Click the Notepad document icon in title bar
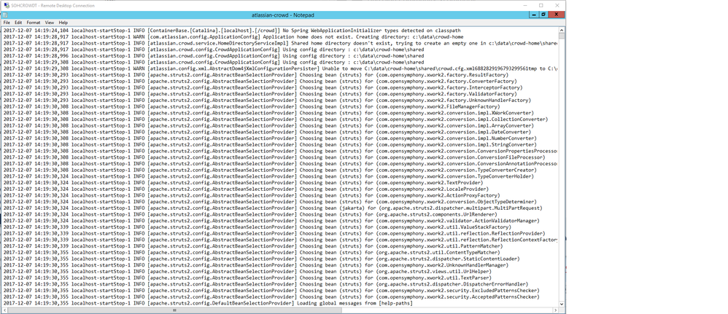Screen dimensions: 728x314 click(x=6, y=15)
